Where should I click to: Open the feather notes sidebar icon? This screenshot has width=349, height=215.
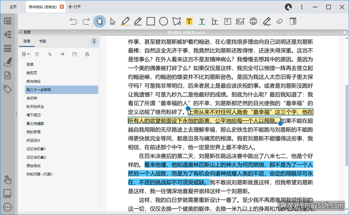8,62
